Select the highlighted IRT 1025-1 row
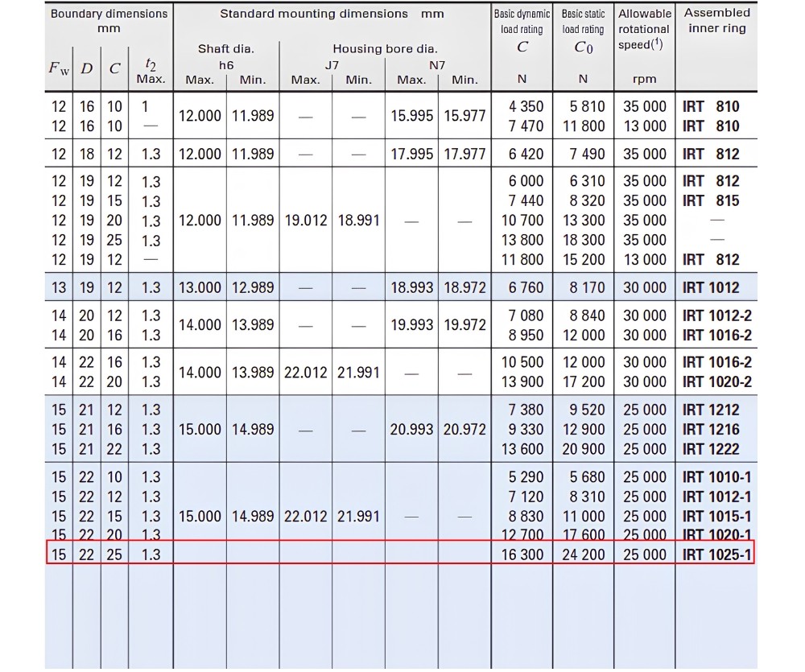The image size is (805, 672). click(x=400, y=553)
